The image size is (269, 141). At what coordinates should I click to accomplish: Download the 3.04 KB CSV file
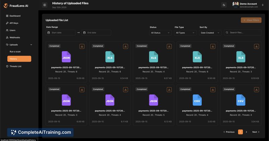pyautogui.click(x=257, y=90)
